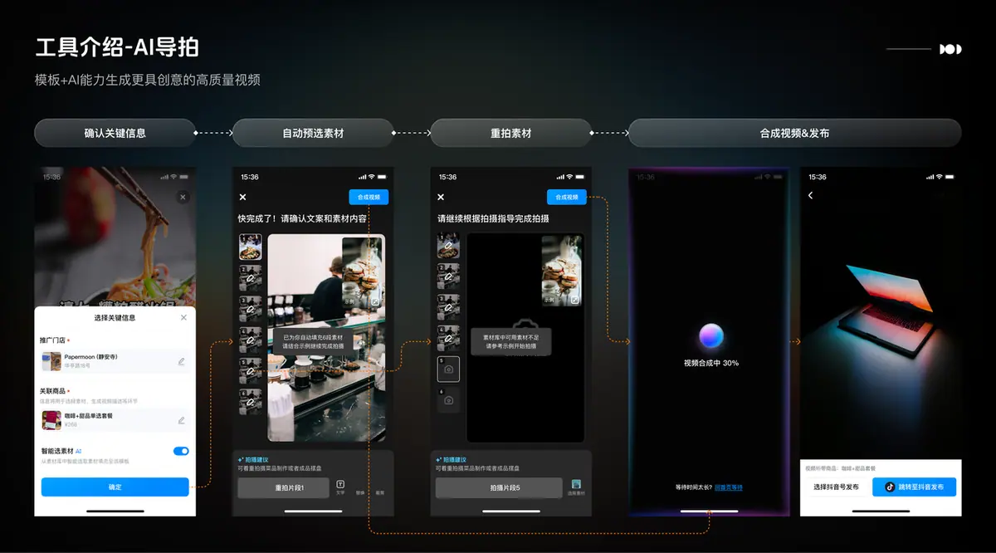This screenshot has height=553, width=996.
Task: Confirm with the 确定 button
Action: [115, 487]
